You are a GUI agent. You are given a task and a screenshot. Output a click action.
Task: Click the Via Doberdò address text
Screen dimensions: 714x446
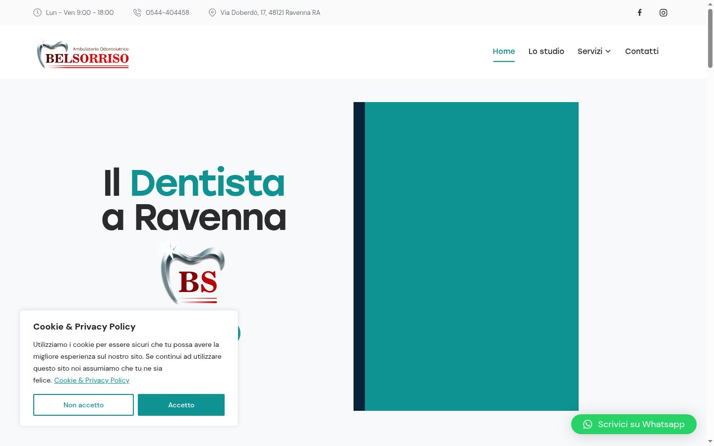click(x=270, y=12)
